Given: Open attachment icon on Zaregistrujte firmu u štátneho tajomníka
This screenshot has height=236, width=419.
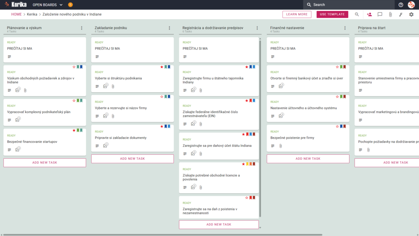Looking at the screenshot, I should (200, 91).
